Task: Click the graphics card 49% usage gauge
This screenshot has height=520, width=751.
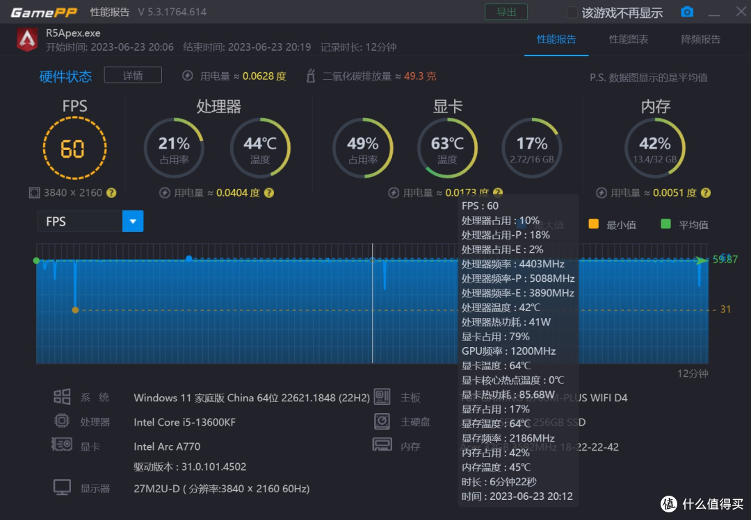Action: (362, 148)
